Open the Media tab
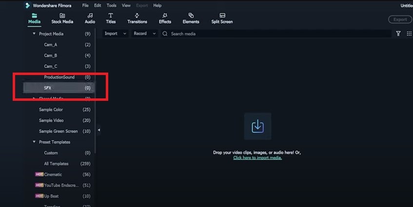Viewport: 413px width, 207px height. [x=34, y=19]
